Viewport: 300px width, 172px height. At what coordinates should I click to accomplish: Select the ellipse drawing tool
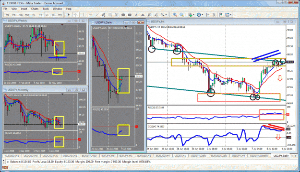point(123,15)
